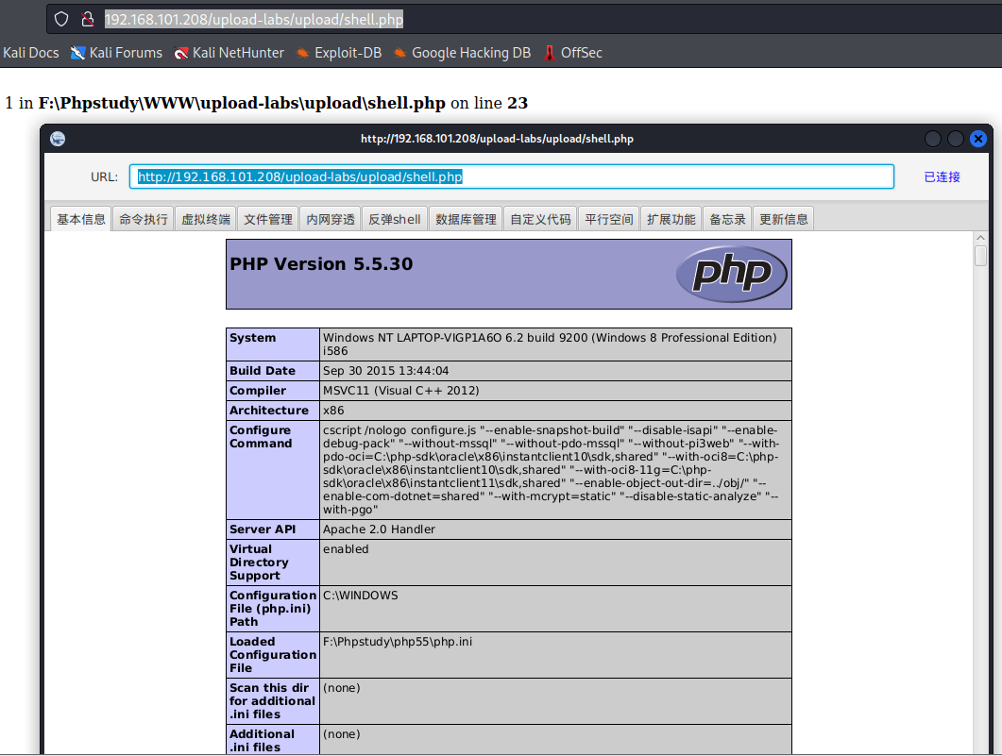Click the C:\WINDOWS path value

(x=361, y=596)
